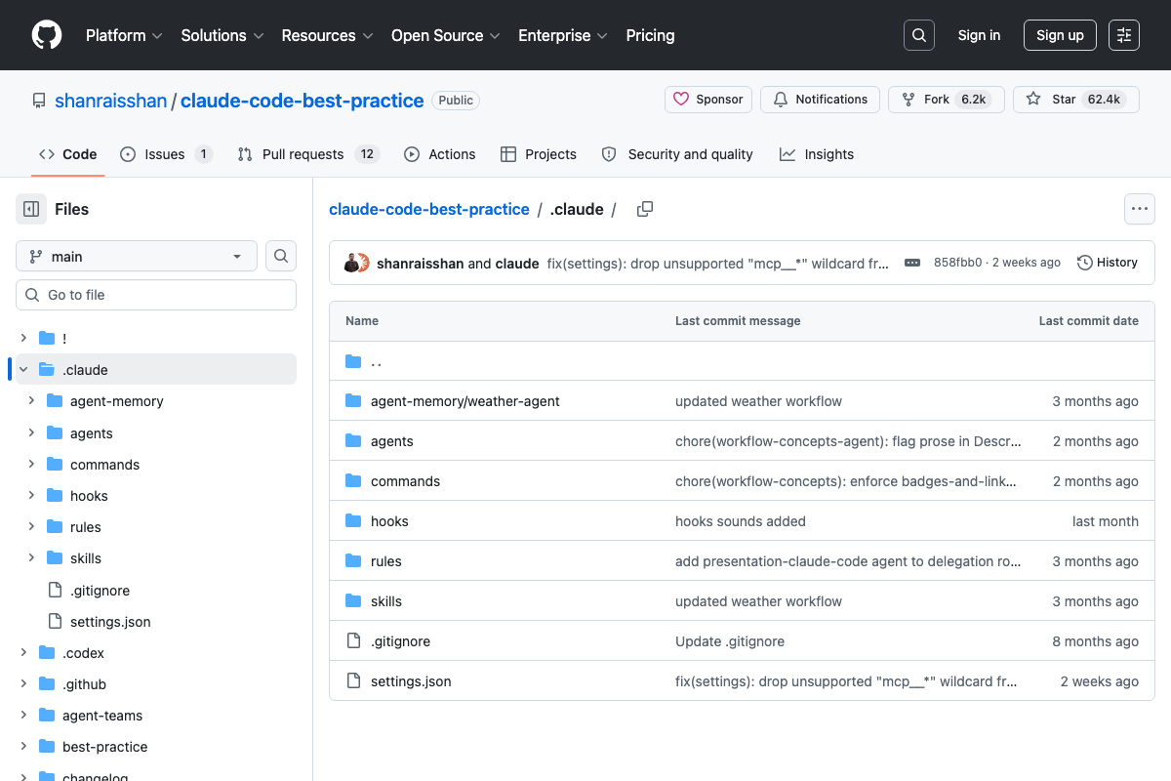Open commit history via History button

tap(1108, 263)
